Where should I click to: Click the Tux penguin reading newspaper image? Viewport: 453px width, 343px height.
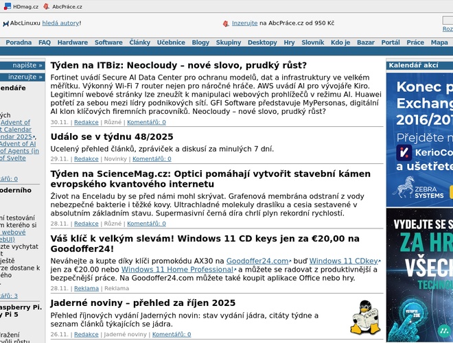[x=365, y=317]
